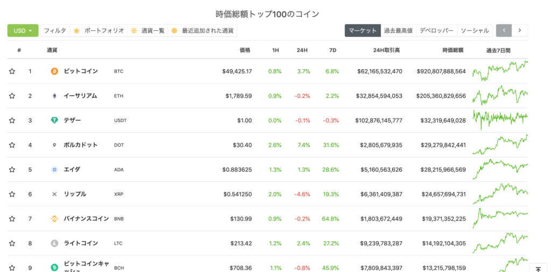The width and height of the screenshot is (551, 272).
Task: Toggle favorite star for BCH row
Action: 12,268
